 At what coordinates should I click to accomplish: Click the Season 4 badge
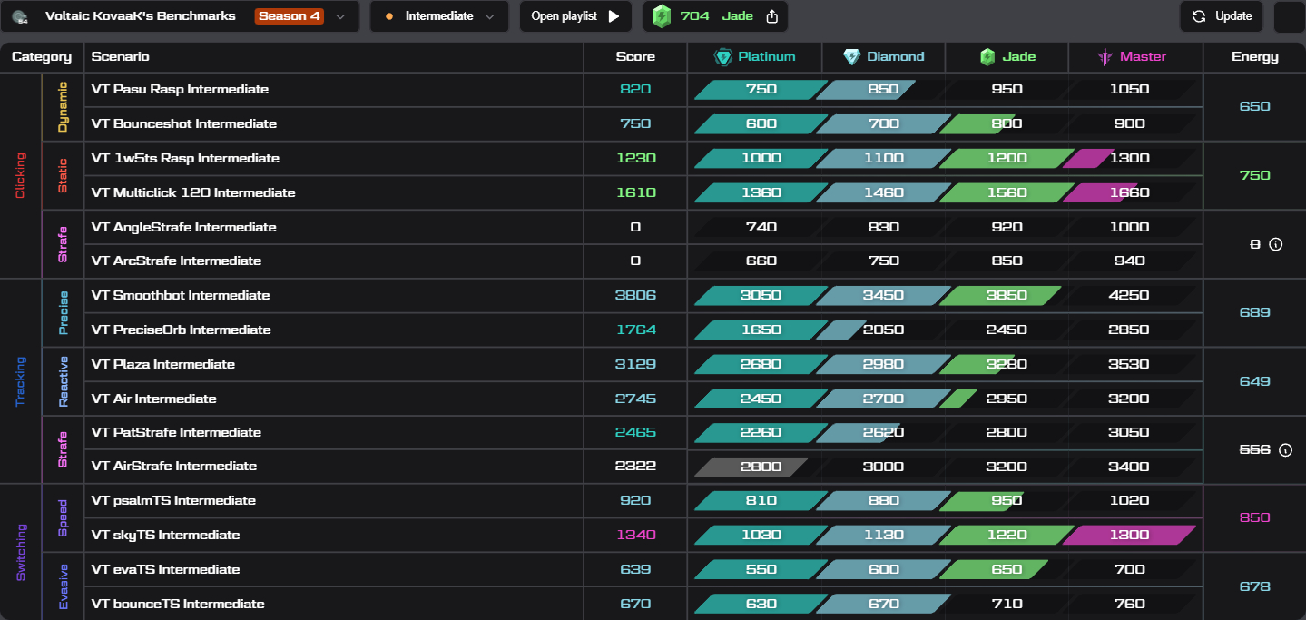[290, 16]
